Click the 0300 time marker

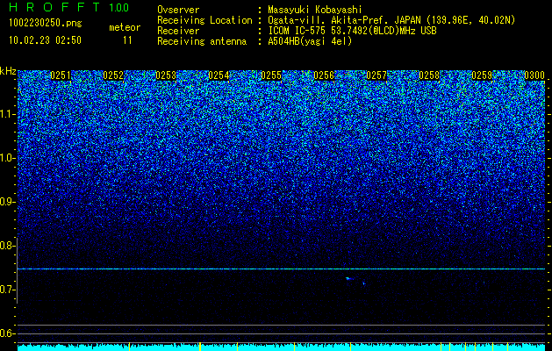(x=534, y=75)
